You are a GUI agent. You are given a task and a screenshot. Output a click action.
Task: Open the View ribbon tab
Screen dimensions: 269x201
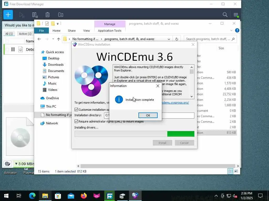click(86, 31)
